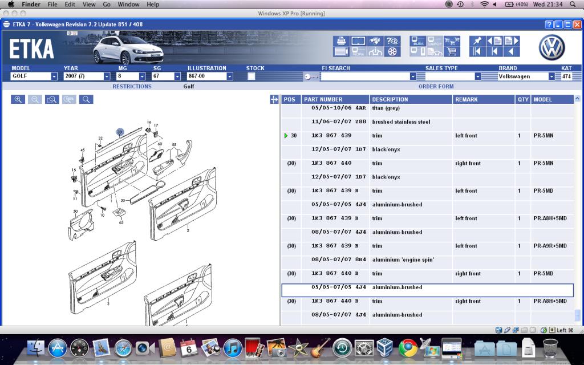Image resolution: width=584 pixels, height=365 pixels.
Task: Open the ELSA icon
Action: pos(418,40)
